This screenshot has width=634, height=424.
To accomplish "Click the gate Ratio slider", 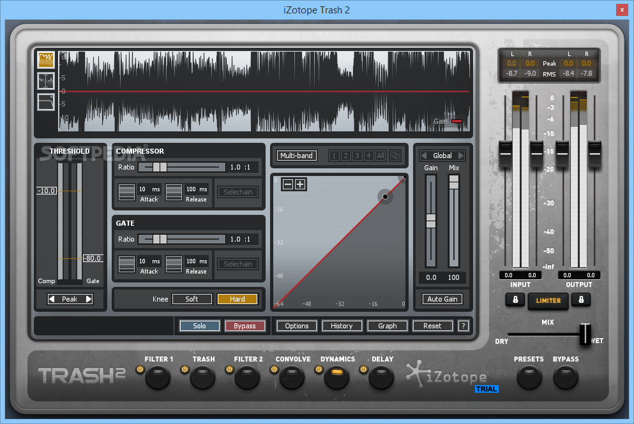I will 181,240.
